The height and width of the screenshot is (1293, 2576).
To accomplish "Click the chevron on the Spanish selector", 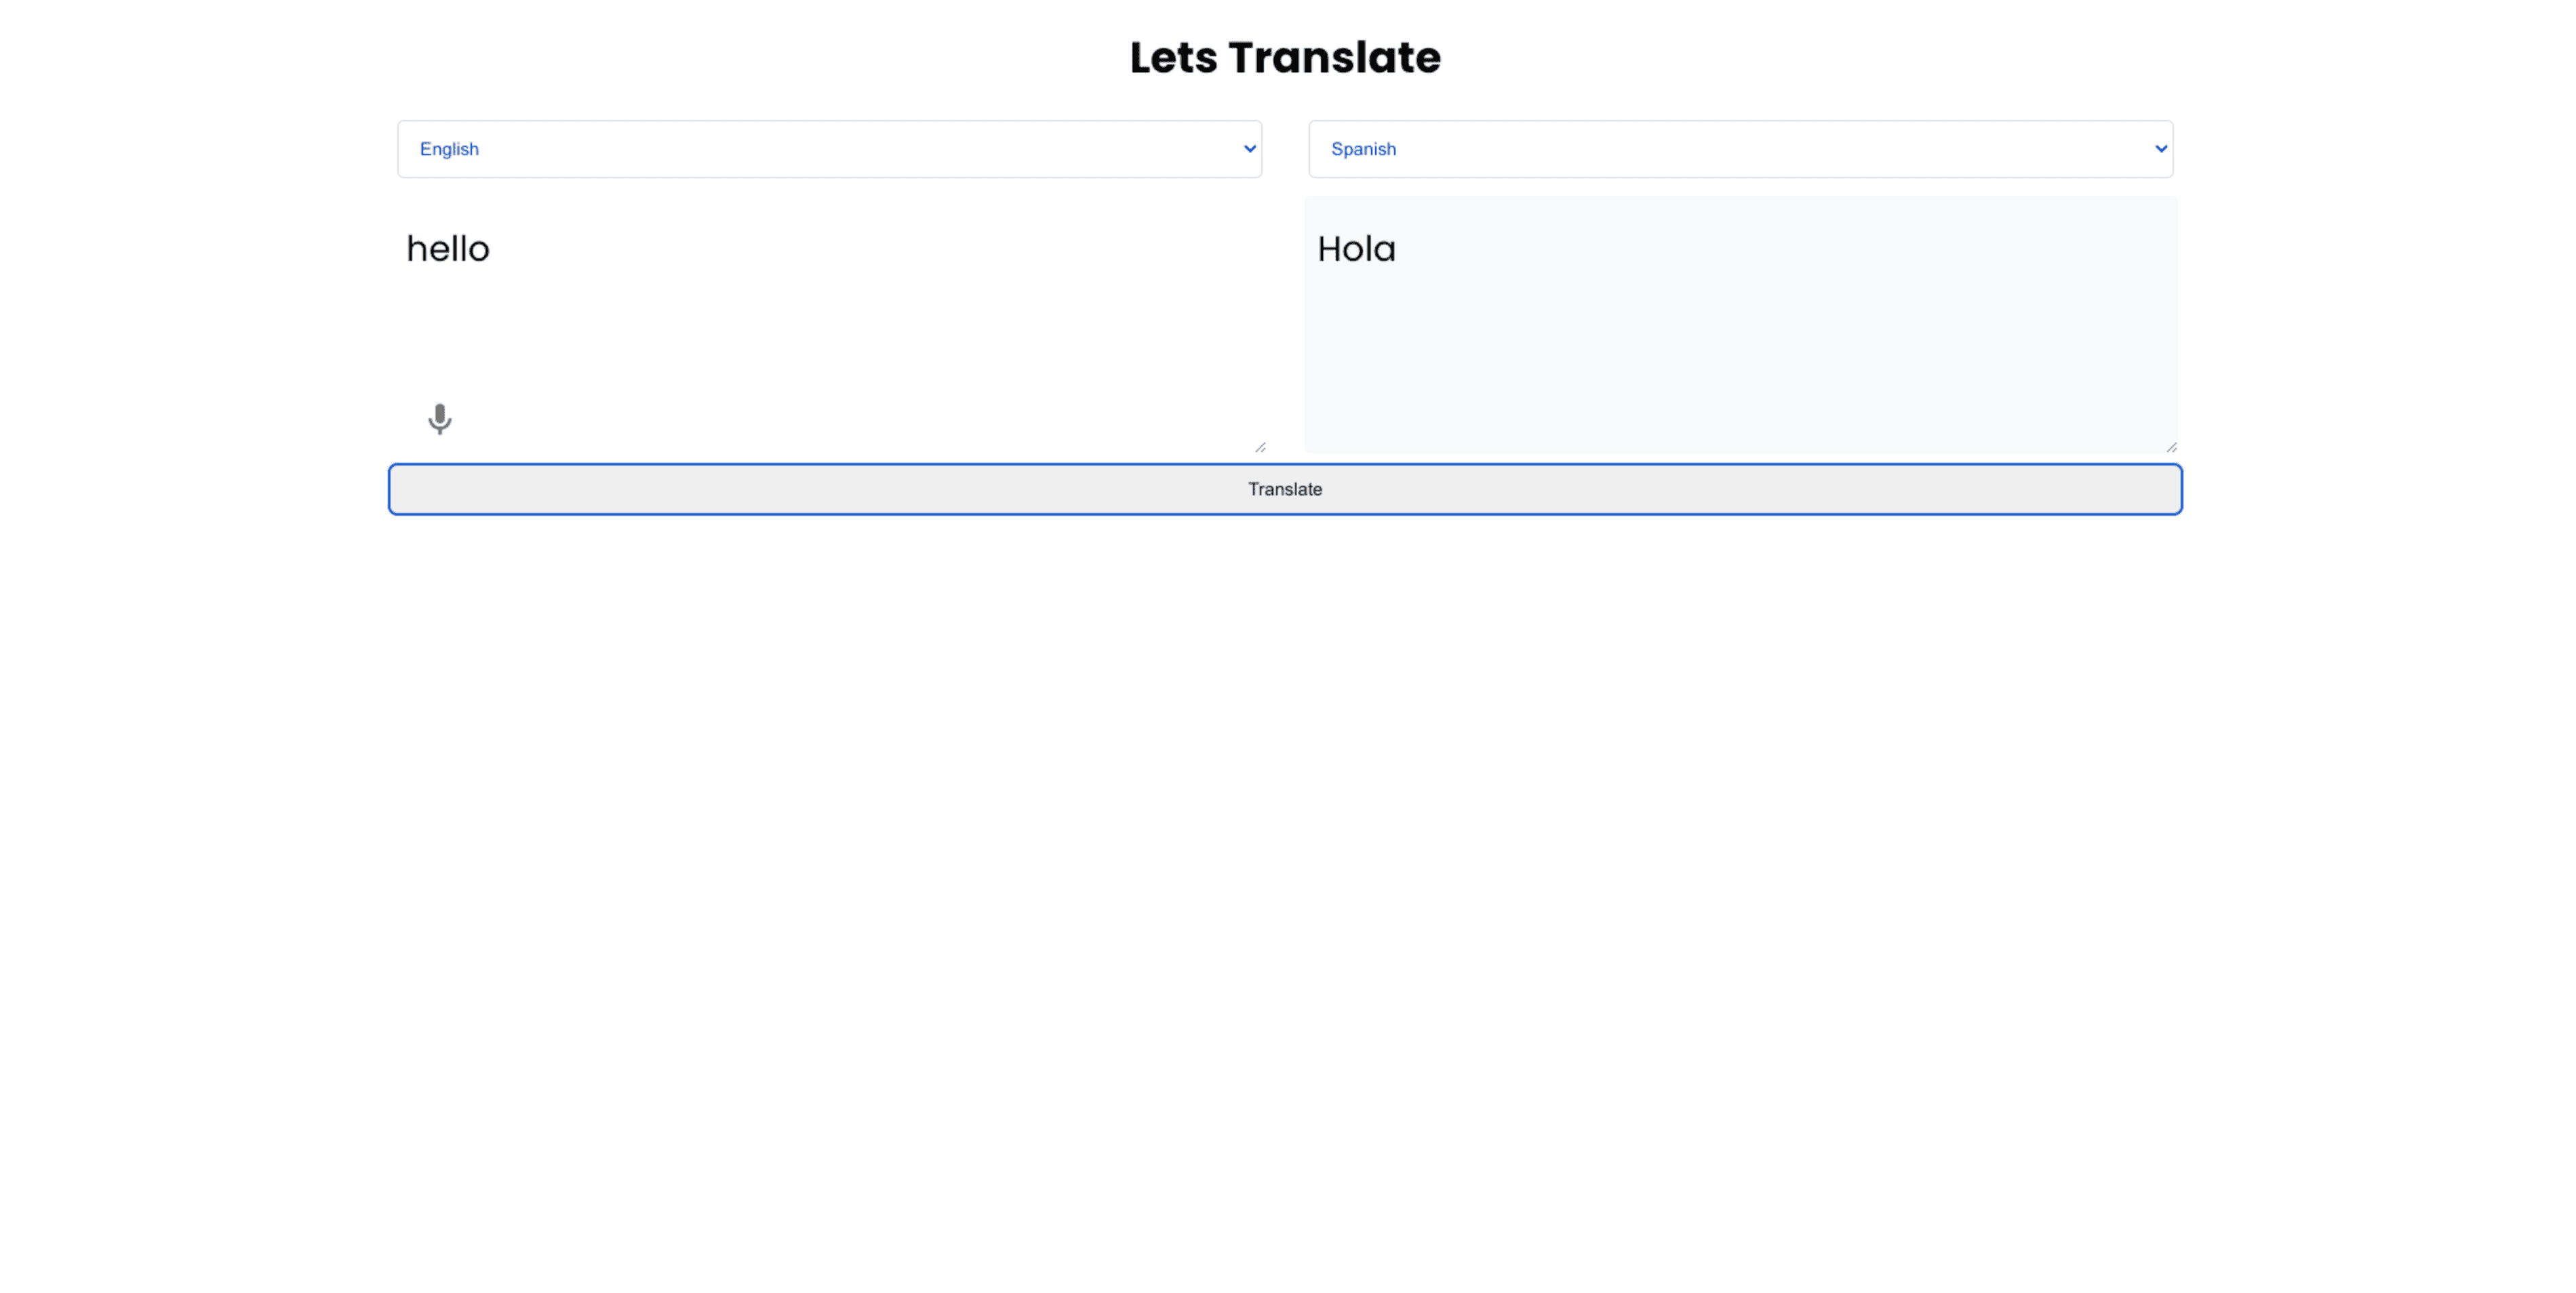I will (x=2160, y=148).
